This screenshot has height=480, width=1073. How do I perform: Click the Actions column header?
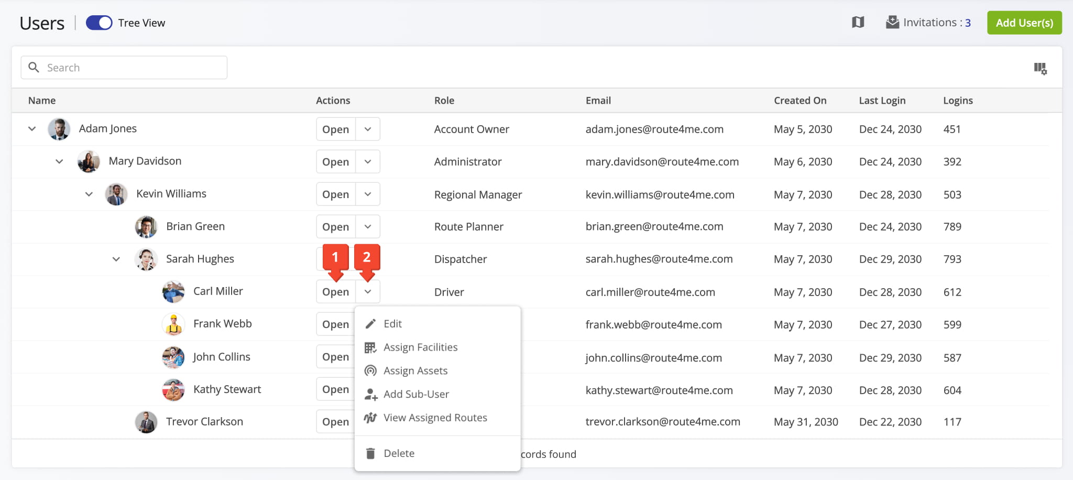click(333, 100)
